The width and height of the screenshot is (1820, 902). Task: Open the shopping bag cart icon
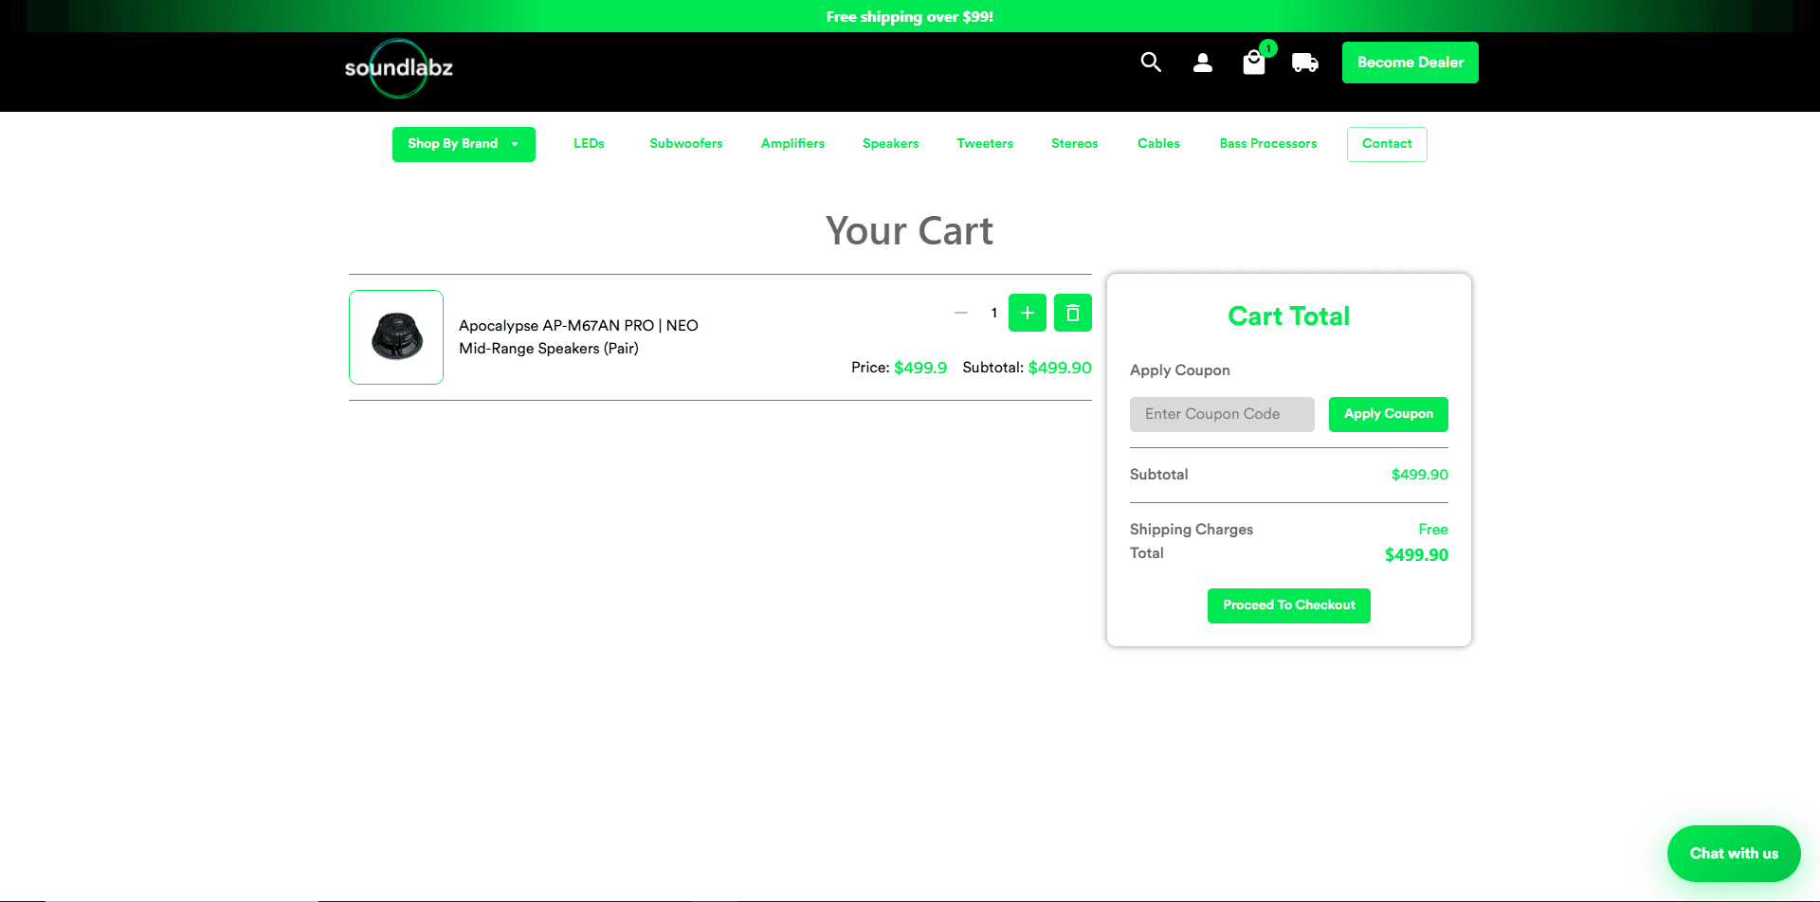(1254, 63)
